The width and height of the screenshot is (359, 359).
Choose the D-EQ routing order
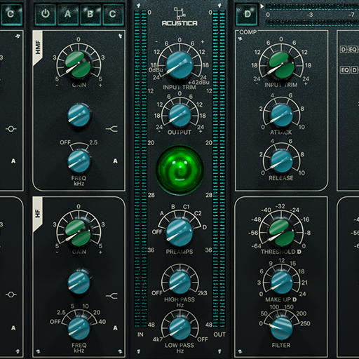tap(350, 50)
